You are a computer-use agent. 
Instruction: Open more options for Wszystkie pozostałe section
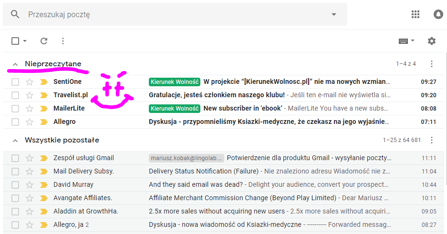coord(432,140)
